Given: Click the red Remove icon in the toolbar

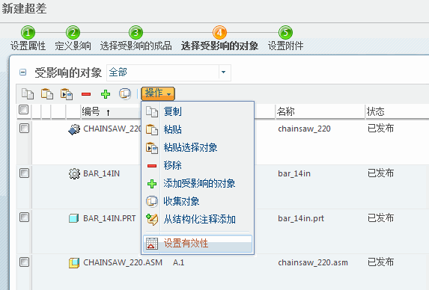Looking at the screenshot, I should (86, 94).
